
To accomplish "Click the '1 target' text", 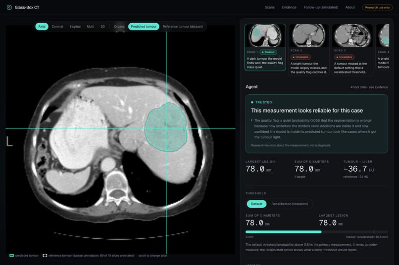I will [x=300, y=177].
